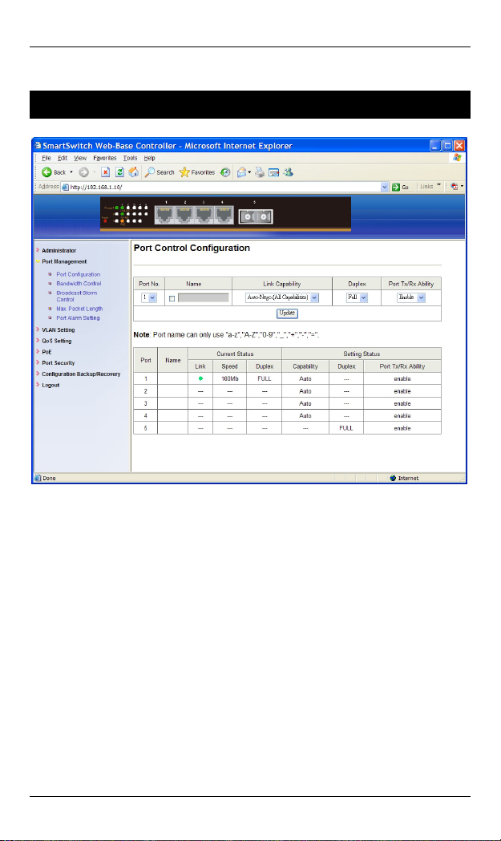
Task: Open the Port No. dropdown
Action: [148, 297]
